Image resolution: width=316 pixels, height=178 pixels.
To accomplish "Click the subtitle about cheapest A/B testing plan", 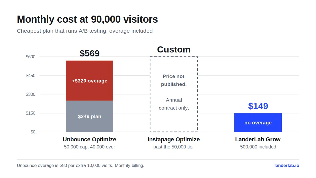I will [85, 31].
